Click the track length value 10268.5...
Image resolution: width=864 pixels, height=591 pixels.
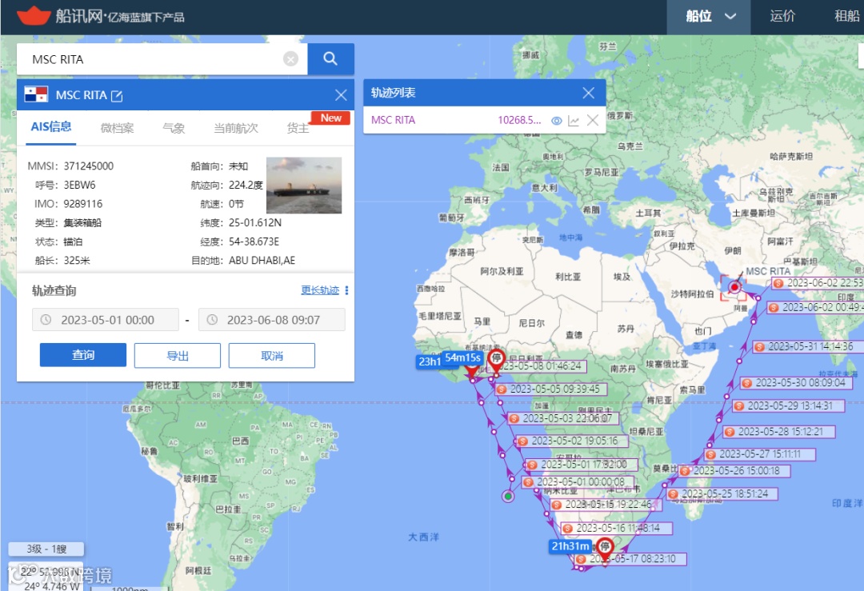click(x=519, y=121)
